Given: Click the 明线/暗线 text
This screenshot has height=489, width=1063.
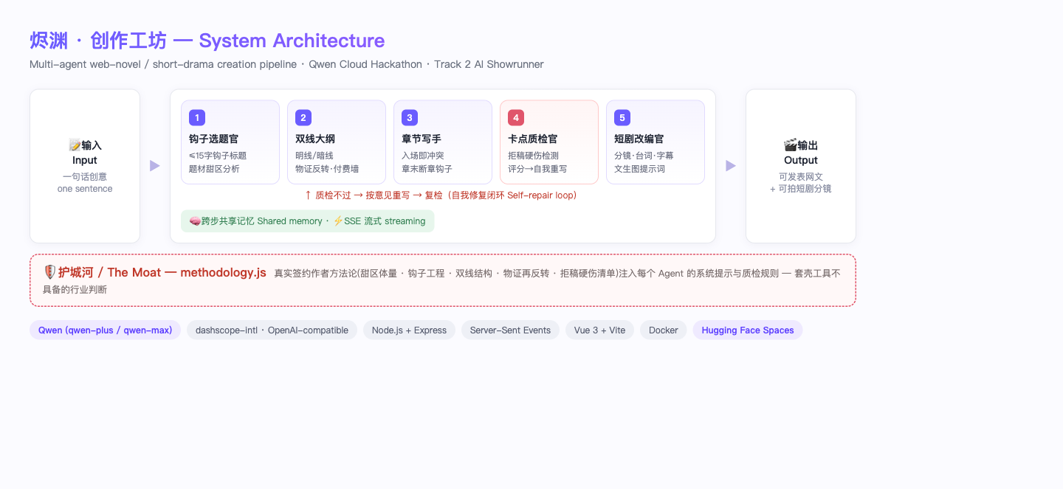Looking at the screenshot, I should (x=314, y=156).
